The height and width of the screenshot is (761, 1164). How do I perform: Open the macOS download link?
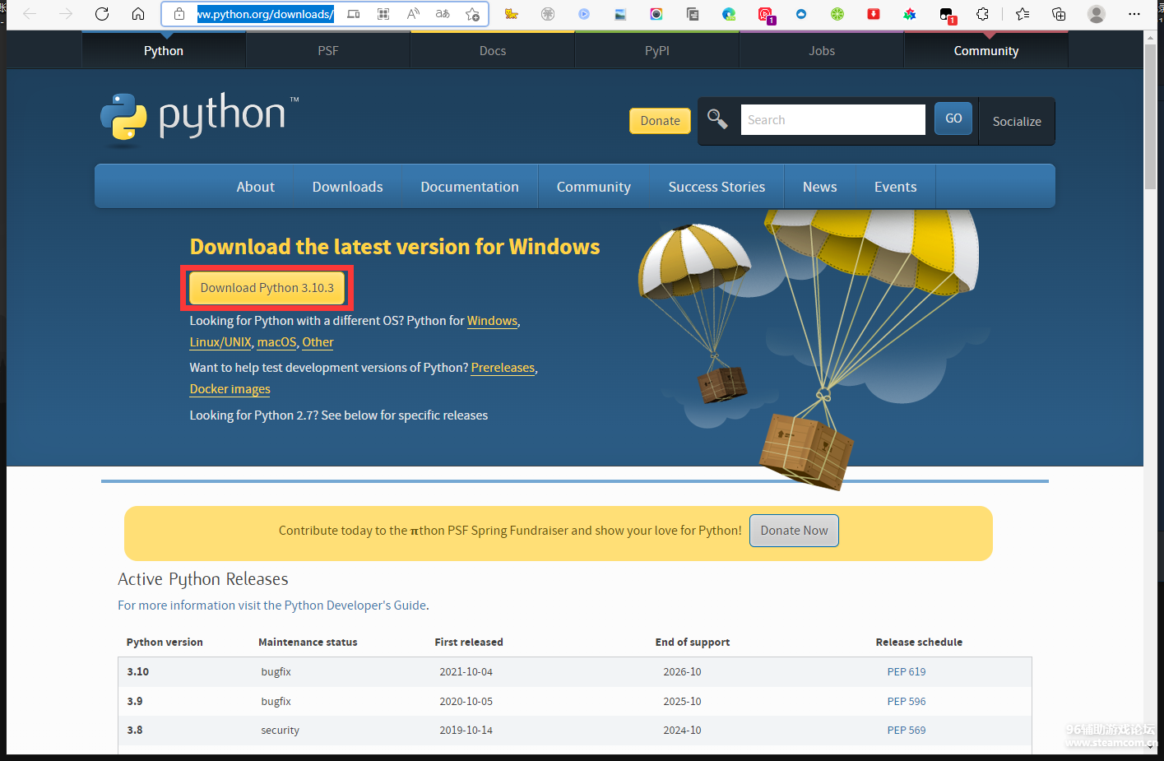276,342
